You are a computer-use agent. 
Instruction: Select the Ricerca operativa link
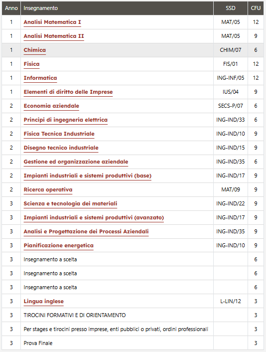tap(48, 189)
